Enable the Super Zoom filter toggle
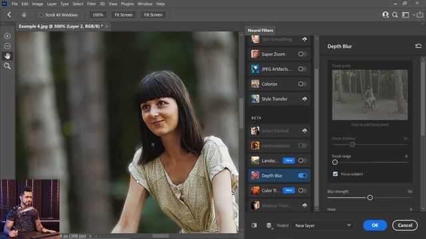This screenshot has height=239, width=426. (302, 54)
